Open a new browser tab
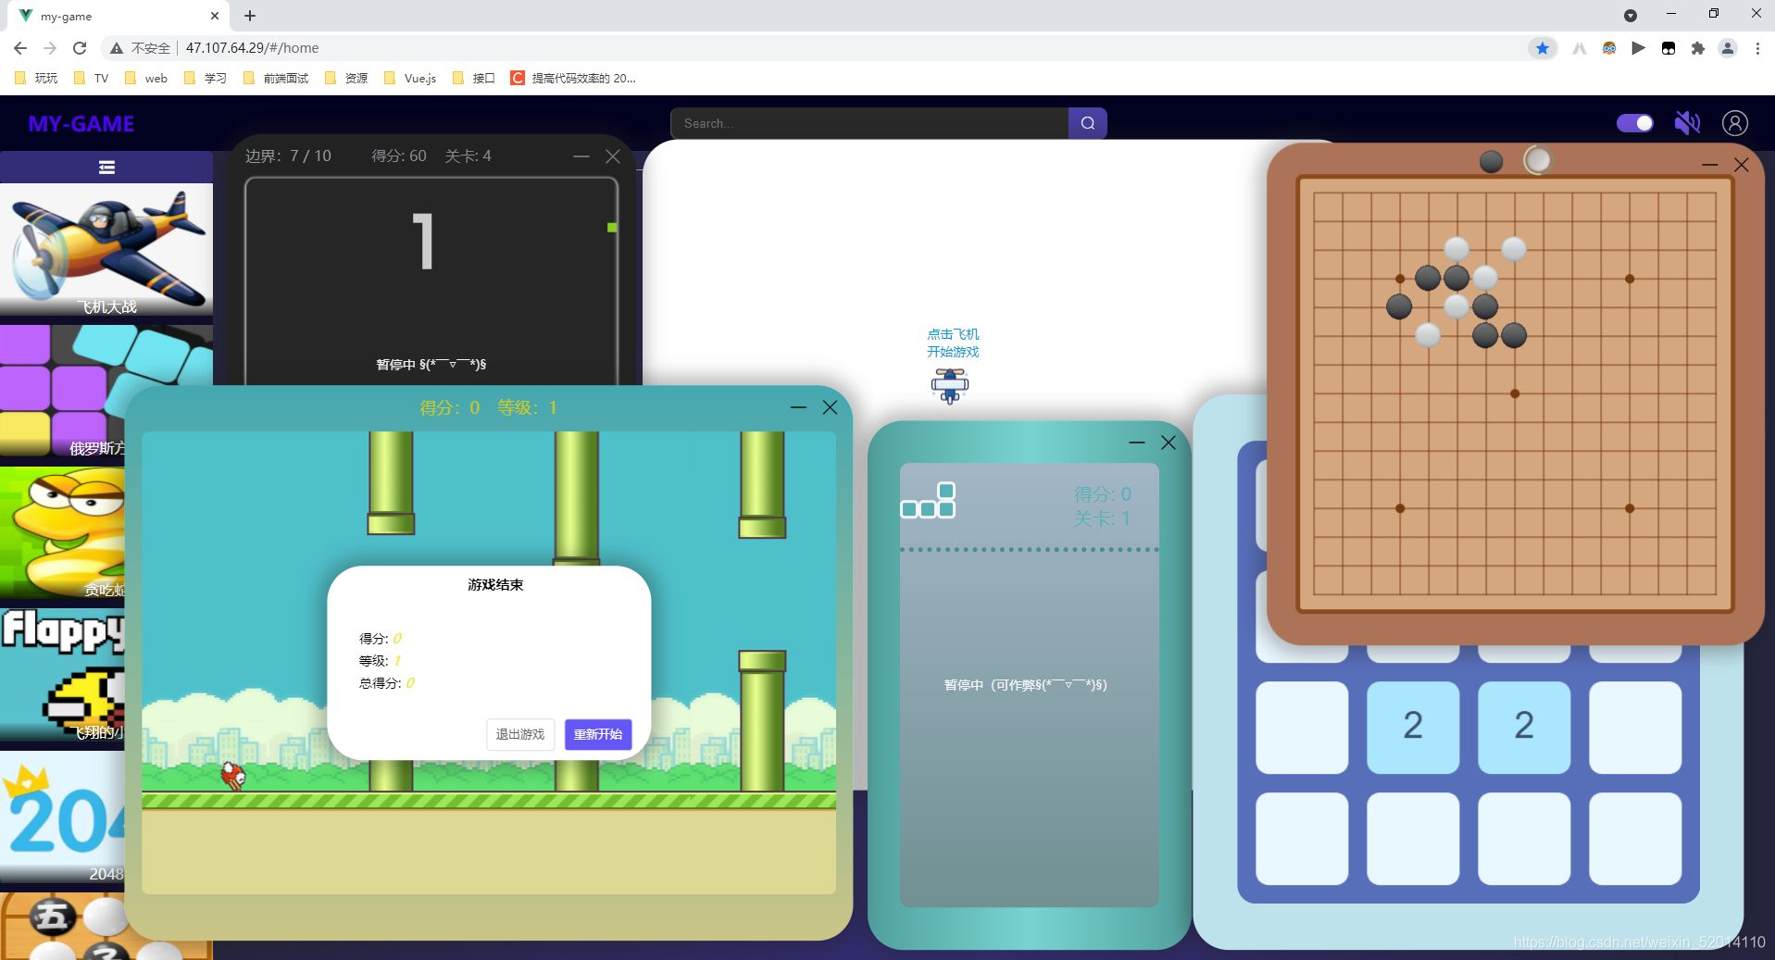1775x960 pixels. coord(250,16)
